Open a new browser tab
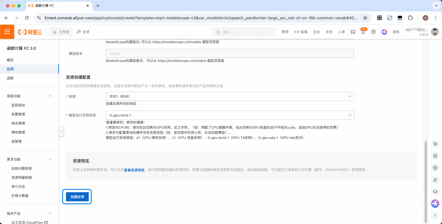442x224 pixels. [x=98, y=6]
